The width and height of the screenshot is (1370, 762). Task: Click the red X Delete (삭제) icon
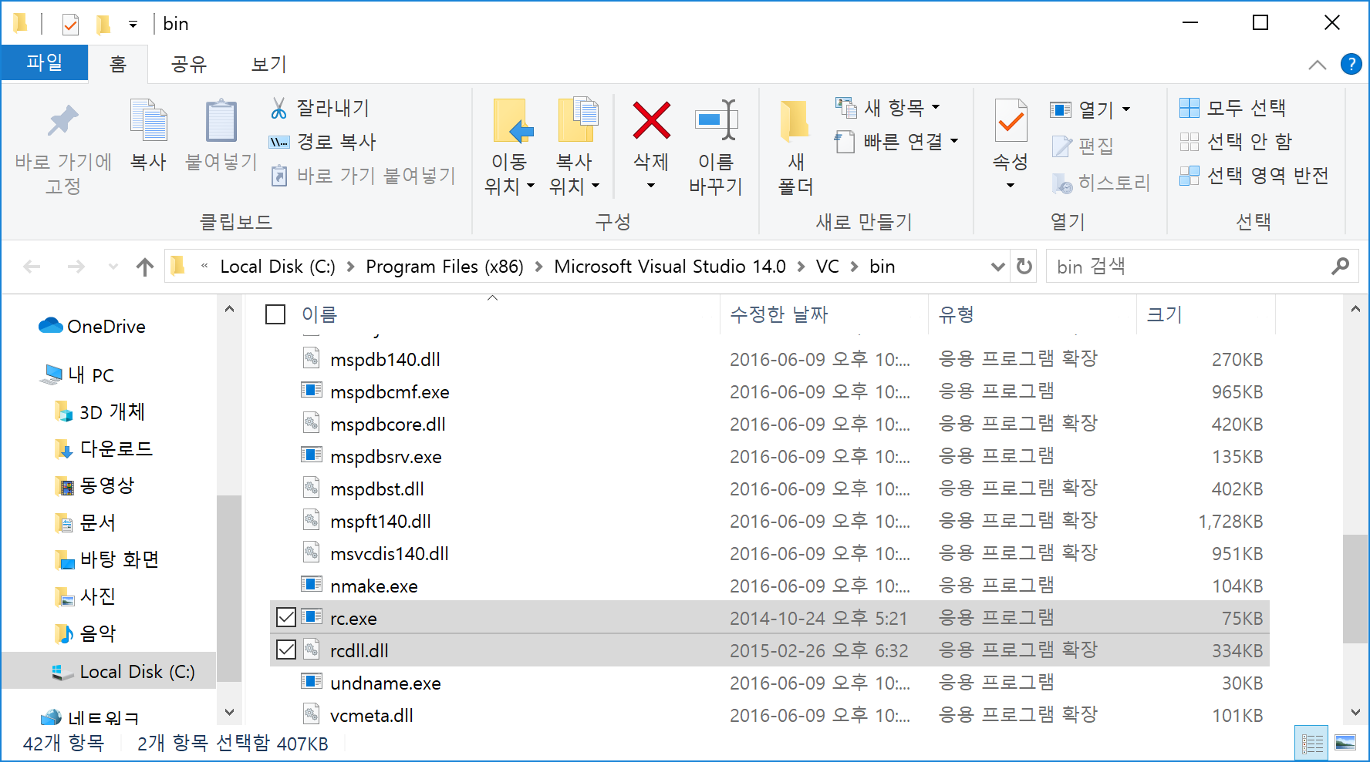coord(651,121)
